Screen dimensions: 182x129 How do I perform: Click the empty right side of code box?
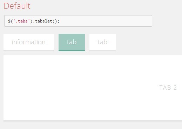point(105,21)
